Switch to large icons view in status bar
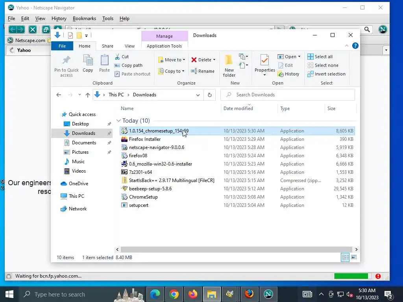Image resolution: width=403 pixels, height=302 pixels. coord(354,257)
